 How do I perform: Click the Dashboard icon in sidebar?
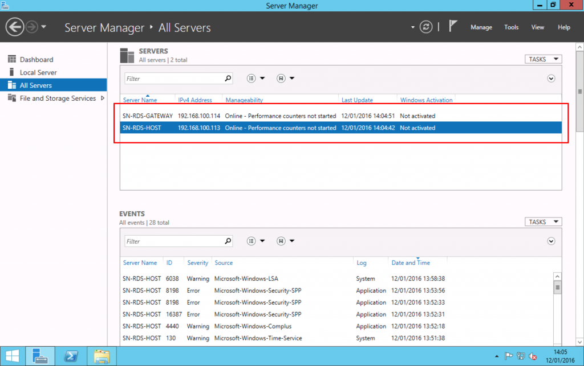click(x=13, y=59)
